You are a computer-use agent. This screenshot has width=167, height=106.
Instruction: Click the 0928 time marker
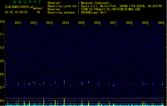click(129, 23)
